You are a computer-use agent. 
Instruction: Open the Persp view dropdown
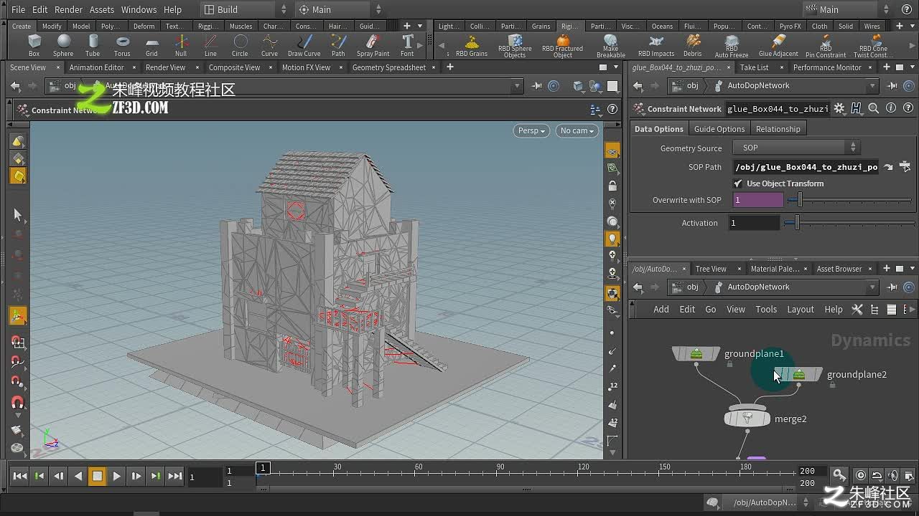pos(532,130)
